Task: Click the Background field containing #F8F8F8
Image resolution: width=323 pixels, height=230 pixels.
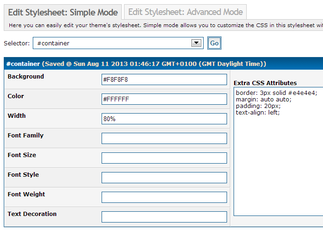Action: [164, 79]
